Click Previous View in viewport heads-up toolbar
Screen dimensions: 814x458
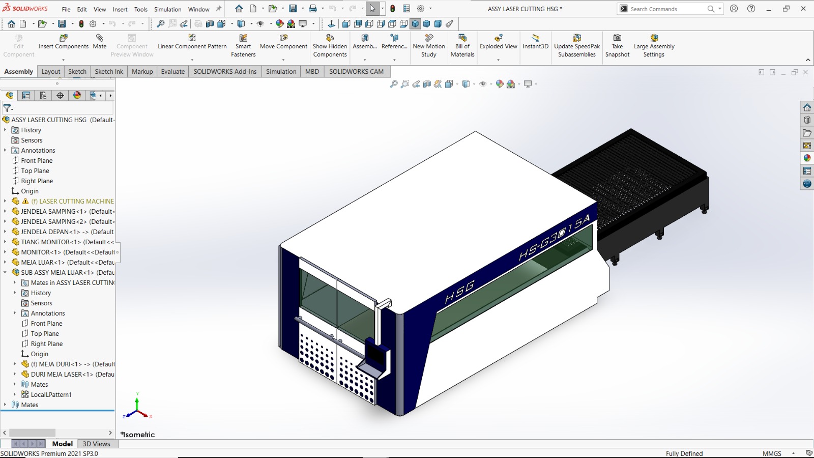[416, 84]
